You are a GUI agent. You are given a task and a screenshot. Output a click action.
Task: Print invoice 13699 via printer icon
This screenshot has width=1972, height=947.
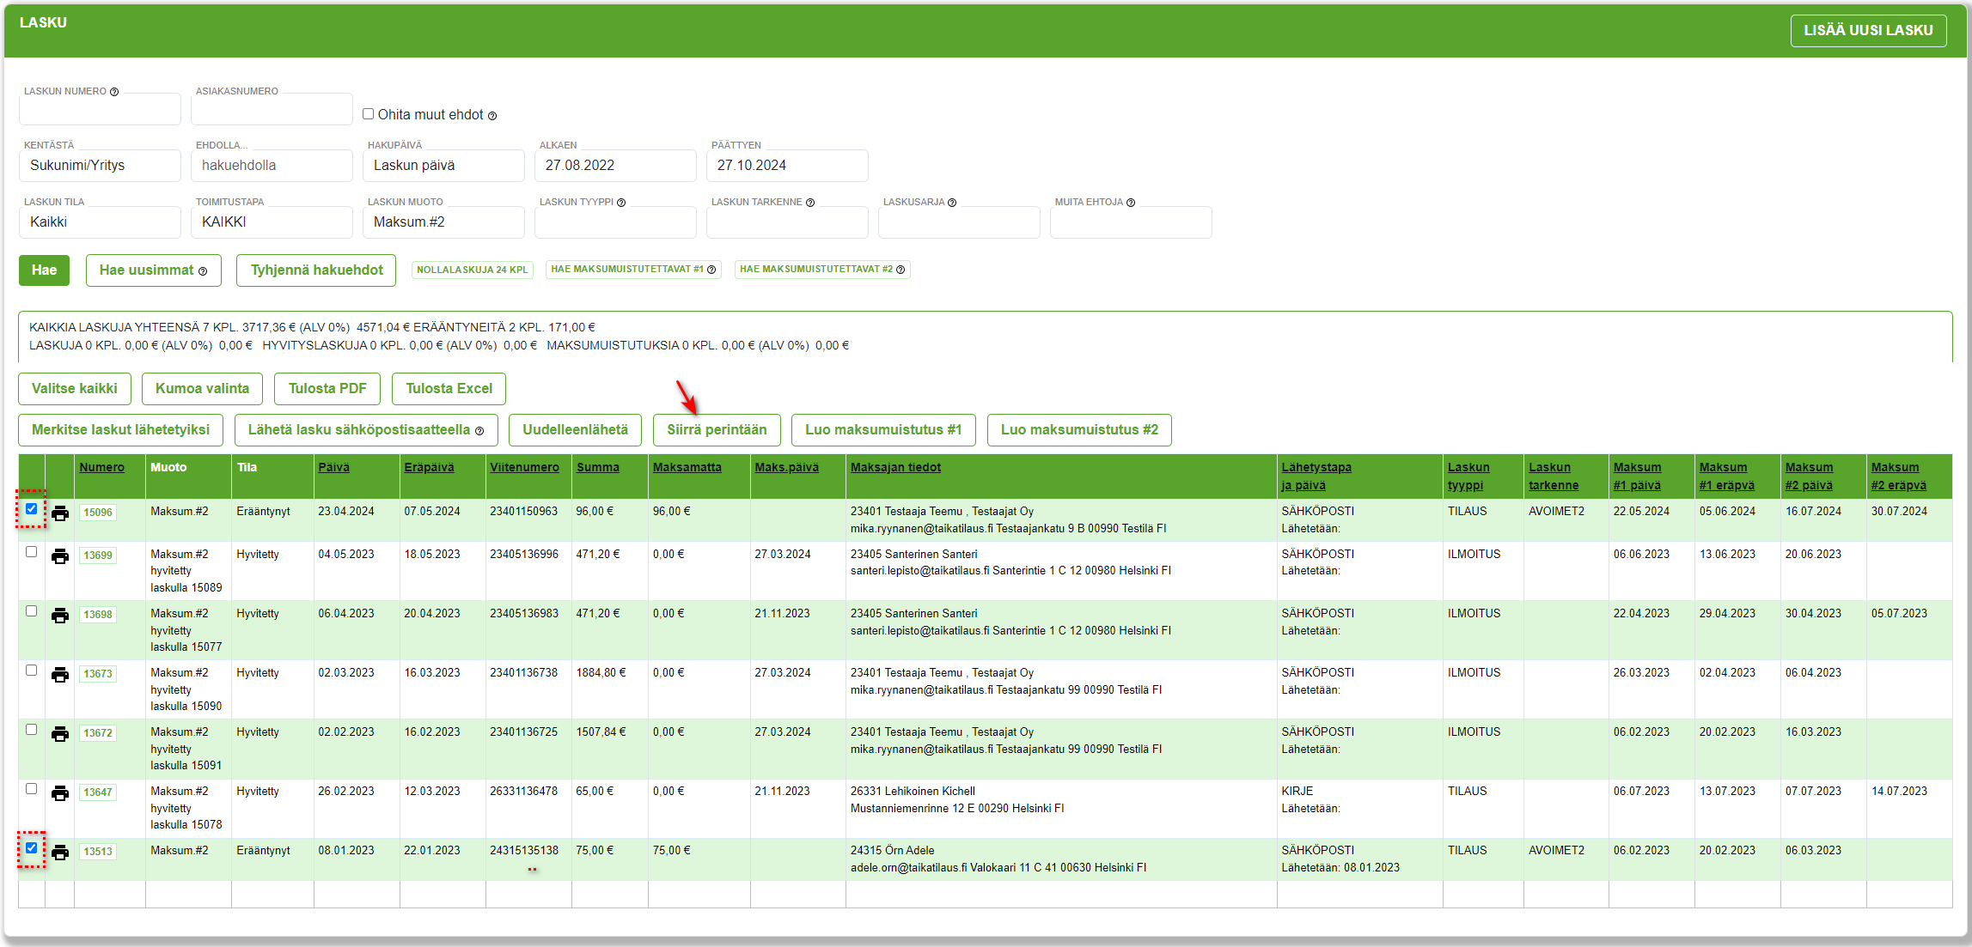pyautogui.click(x=60, y=556)
